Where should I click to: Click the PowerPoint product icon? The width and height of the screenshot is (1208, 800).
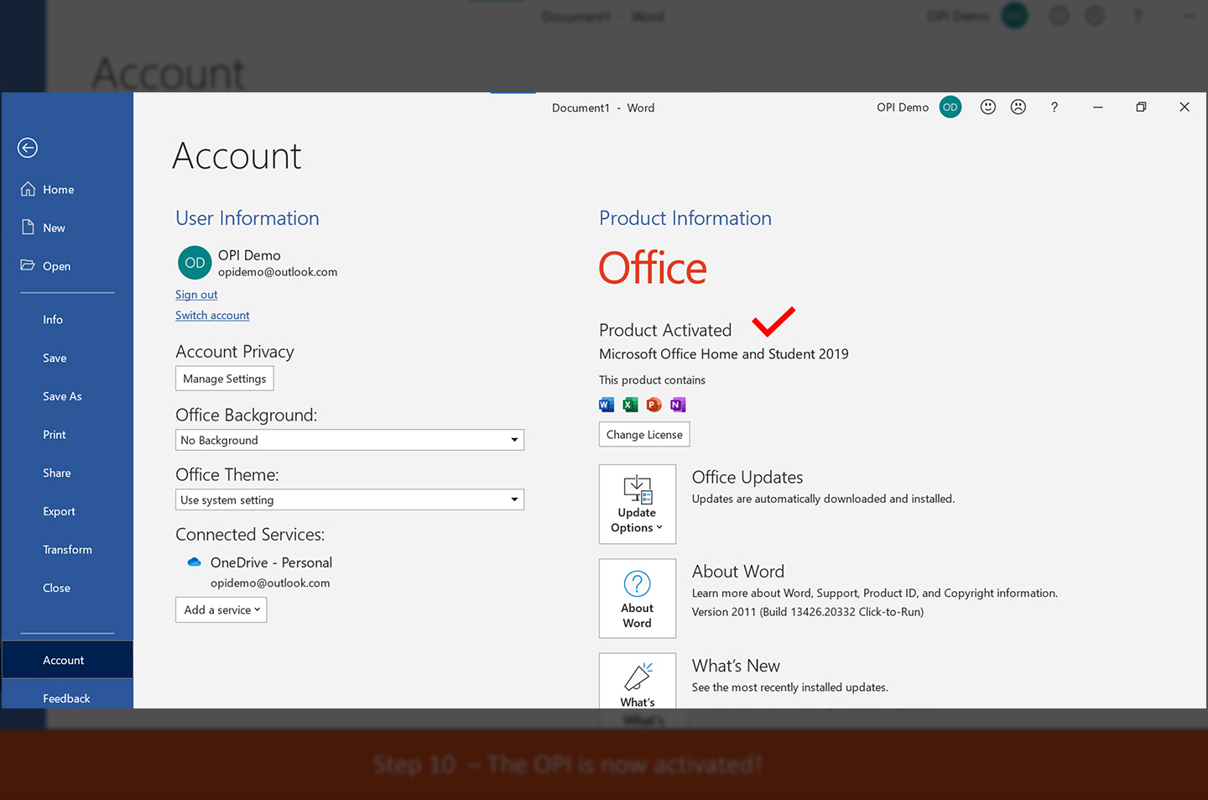pos(654,405)
